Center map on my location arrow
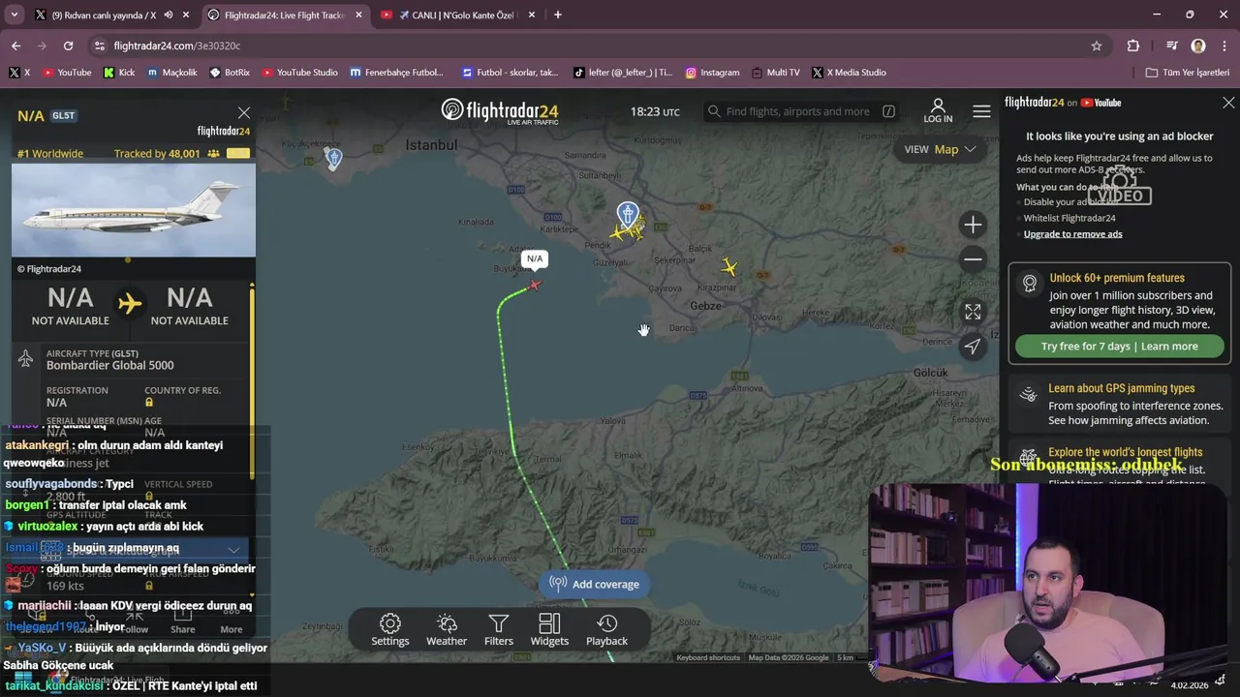 pyautogui.click(x=973, y=346)
